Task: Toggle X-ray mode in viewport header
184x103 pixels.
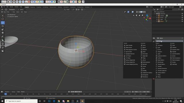Action: pyautogui.click(x=137, y=12)
